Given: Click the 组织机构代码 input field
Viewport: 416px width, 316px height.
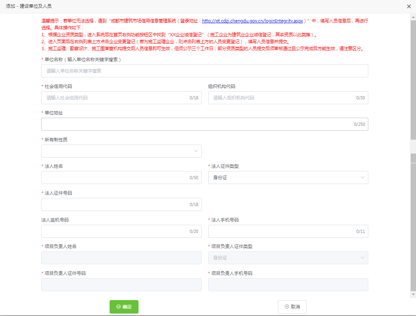Looking at the screenshot, I should [x=288, y=97].
